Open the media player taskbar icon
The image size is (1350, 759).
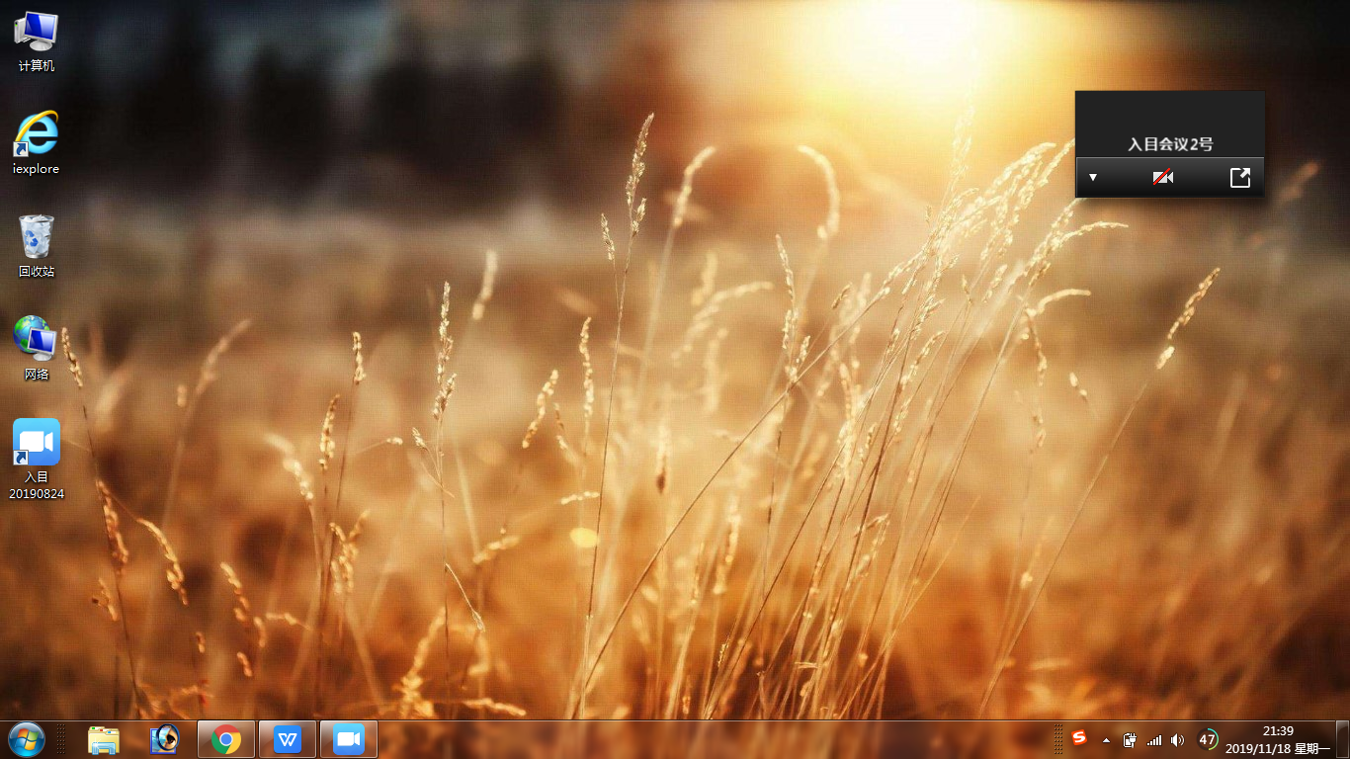[x=163, y=739]
